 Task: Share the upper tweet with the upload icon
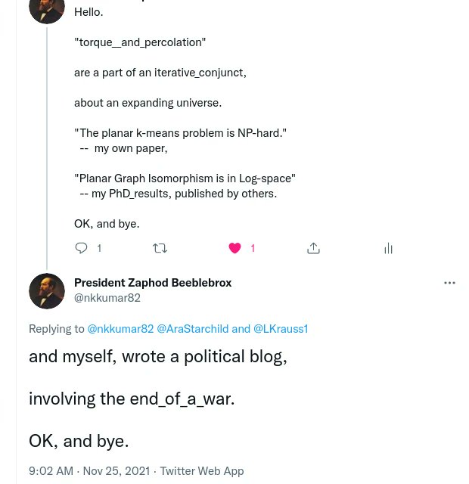pos(313,248)
